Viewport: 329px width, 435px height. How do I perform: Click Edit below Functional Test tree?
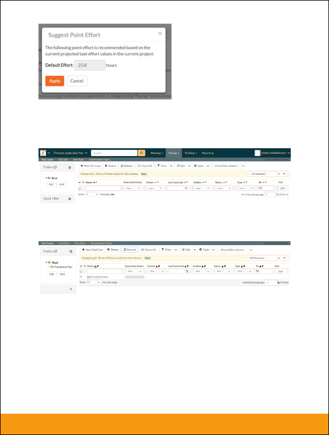click(52, 274)
